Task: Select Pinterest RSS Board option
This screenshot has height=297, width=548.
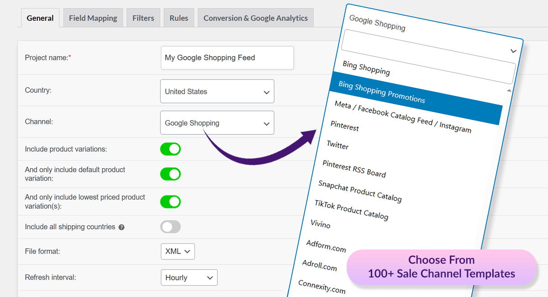Action: coord(354,169)
